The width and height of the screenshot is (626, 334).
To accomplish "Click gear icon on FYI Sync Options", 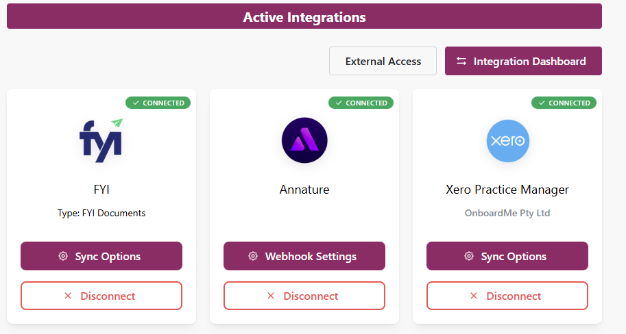I will tap(63, 257).
